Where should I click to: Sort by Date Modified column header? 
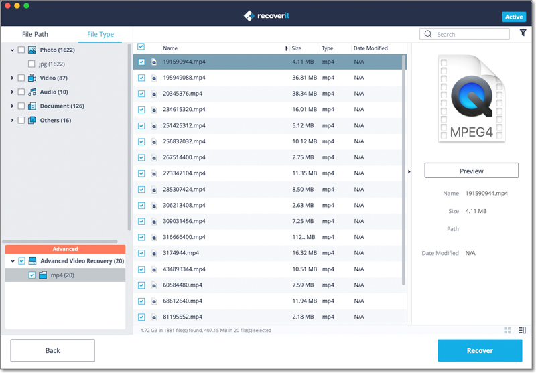(371, 48)
